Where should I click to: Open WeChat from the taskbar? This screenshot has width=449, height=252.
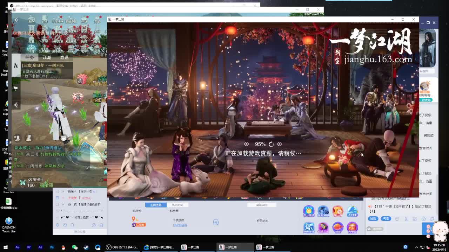point(75,247)
